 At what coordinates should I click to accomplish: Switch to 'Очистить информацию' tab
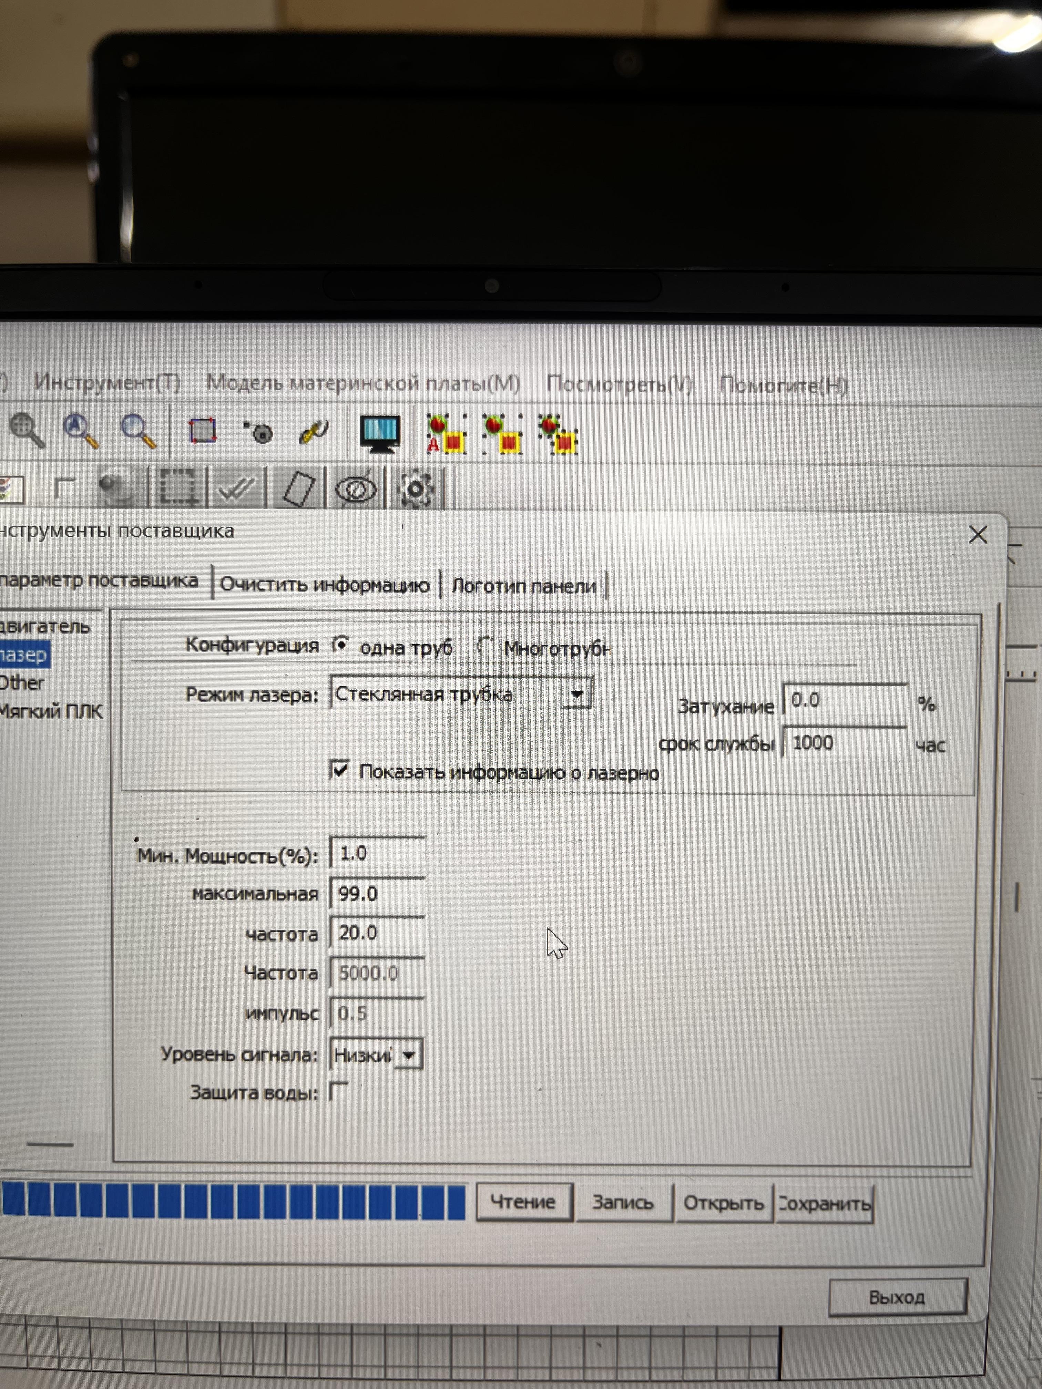325,585
